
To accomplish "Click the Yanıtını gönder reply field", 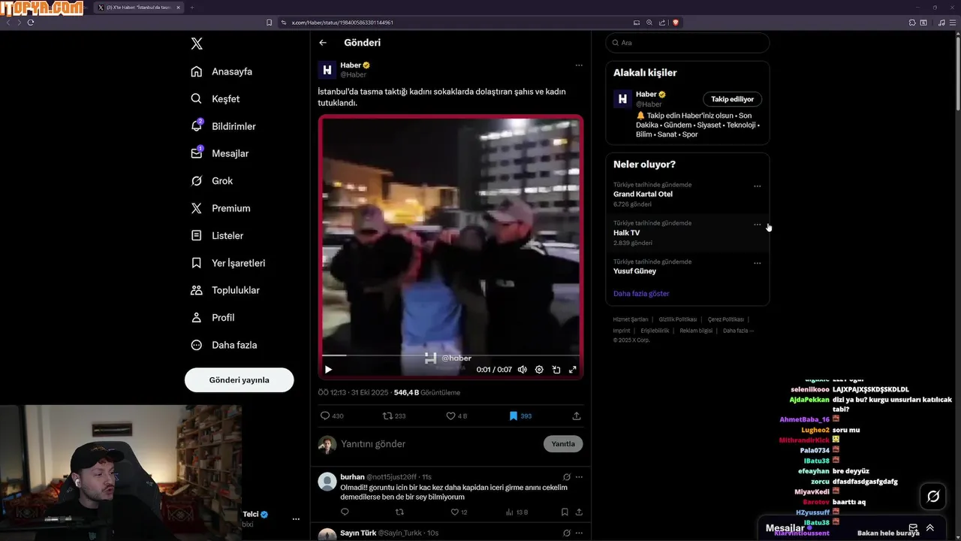I will [x=439, y=444].
